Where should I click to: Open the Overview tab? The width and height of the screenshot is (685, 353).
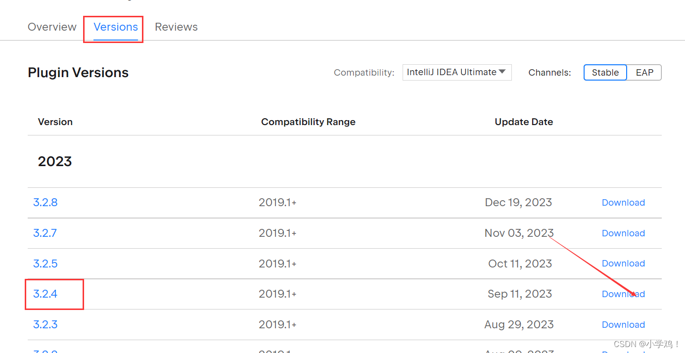[x=52, y=27]
